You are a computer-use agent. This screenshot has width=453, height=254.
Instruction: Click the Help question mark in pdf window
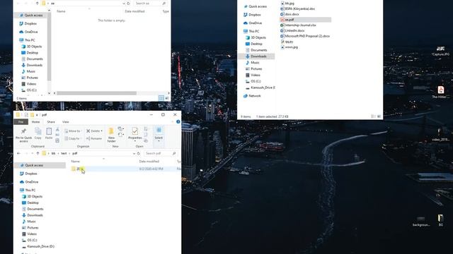tap(178, 122)
